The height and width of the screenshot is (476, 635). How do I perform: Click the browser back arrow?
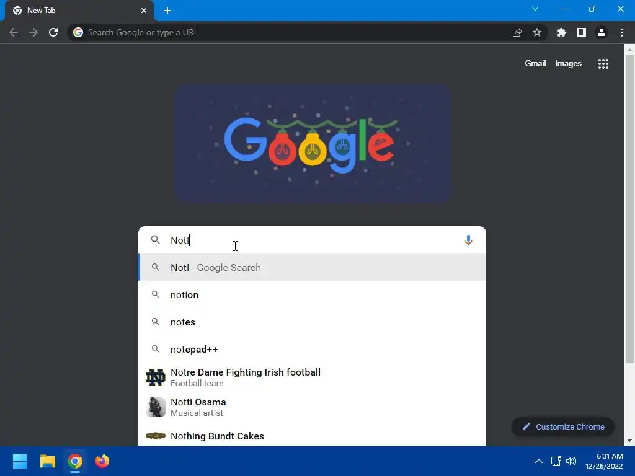pos(14,32)
